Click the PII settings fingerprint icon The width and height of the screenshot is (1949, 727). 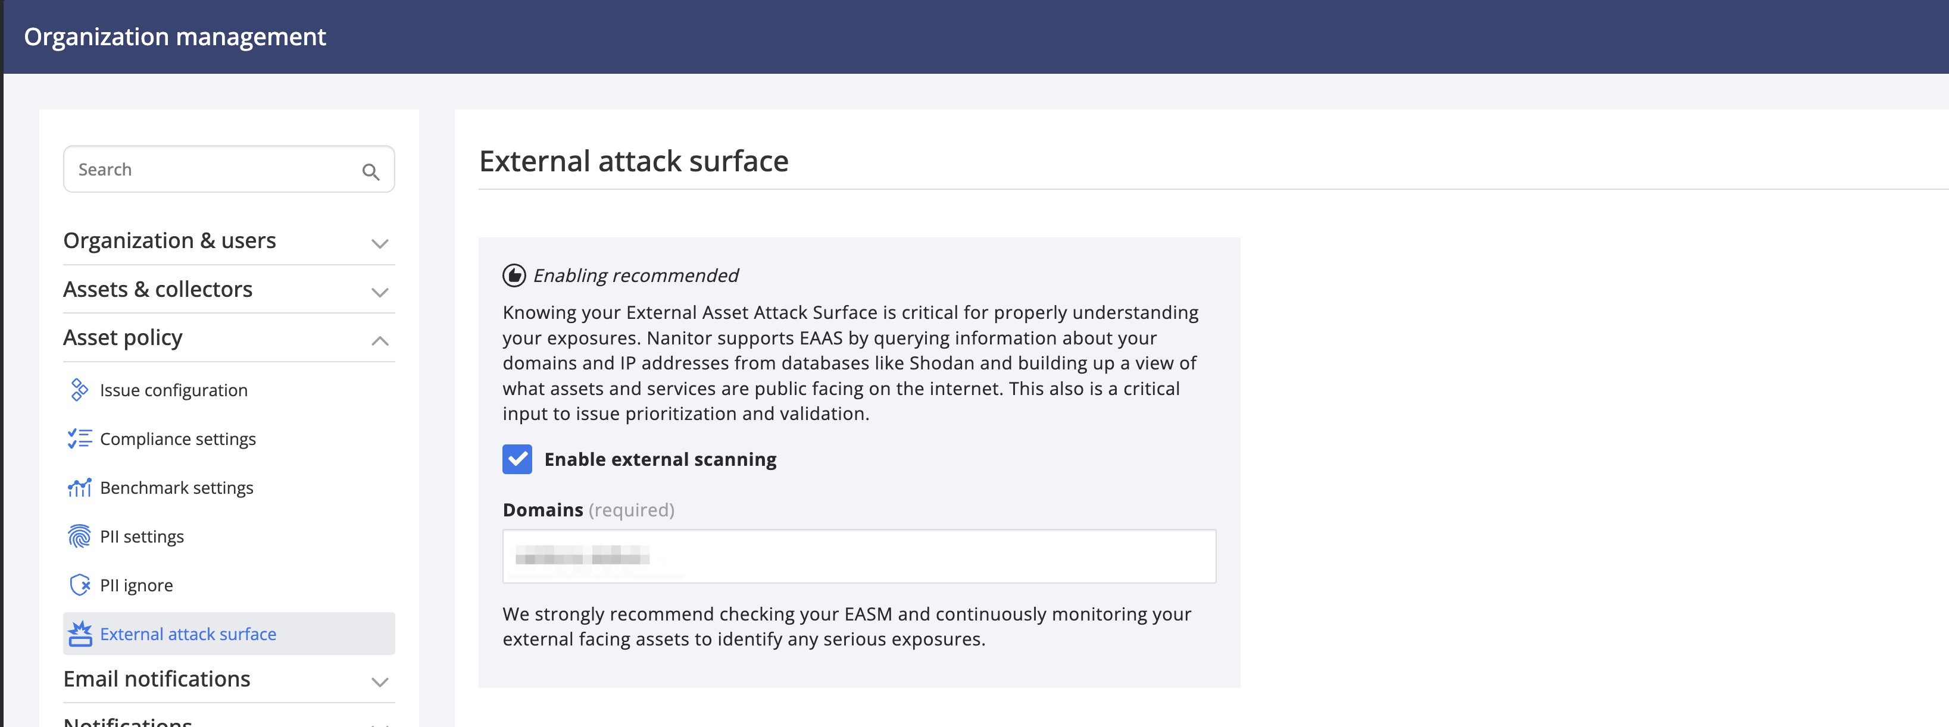(x=79, y=537)
